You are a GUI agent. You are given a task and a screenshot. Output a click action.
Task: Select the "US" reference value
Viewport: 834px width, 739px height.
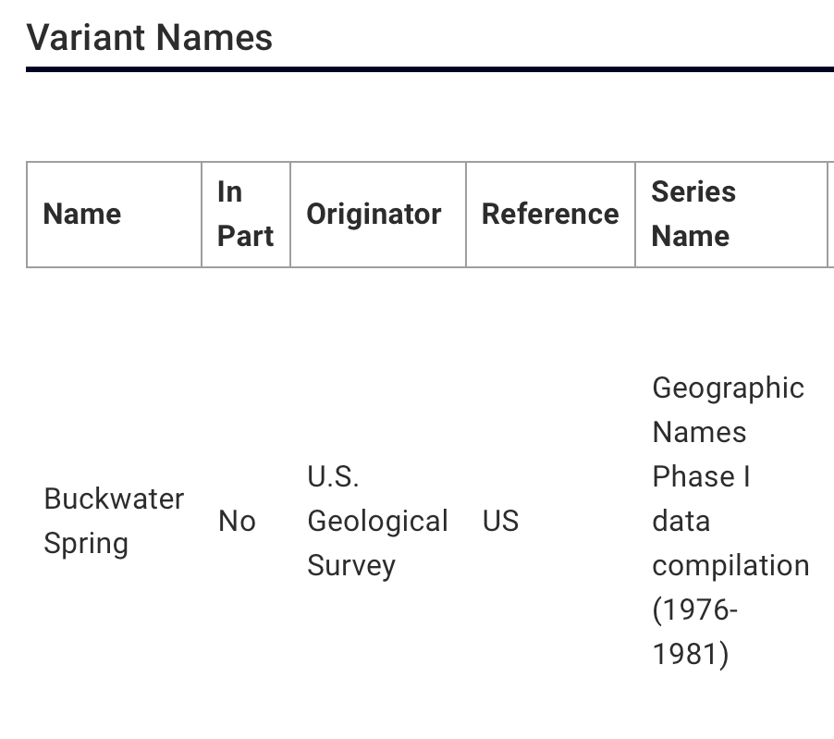[500, 522]
